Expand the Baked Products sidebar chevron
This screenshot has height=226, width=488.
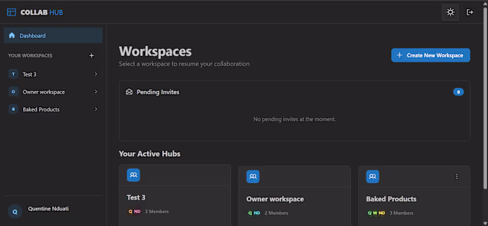point(96,109)
